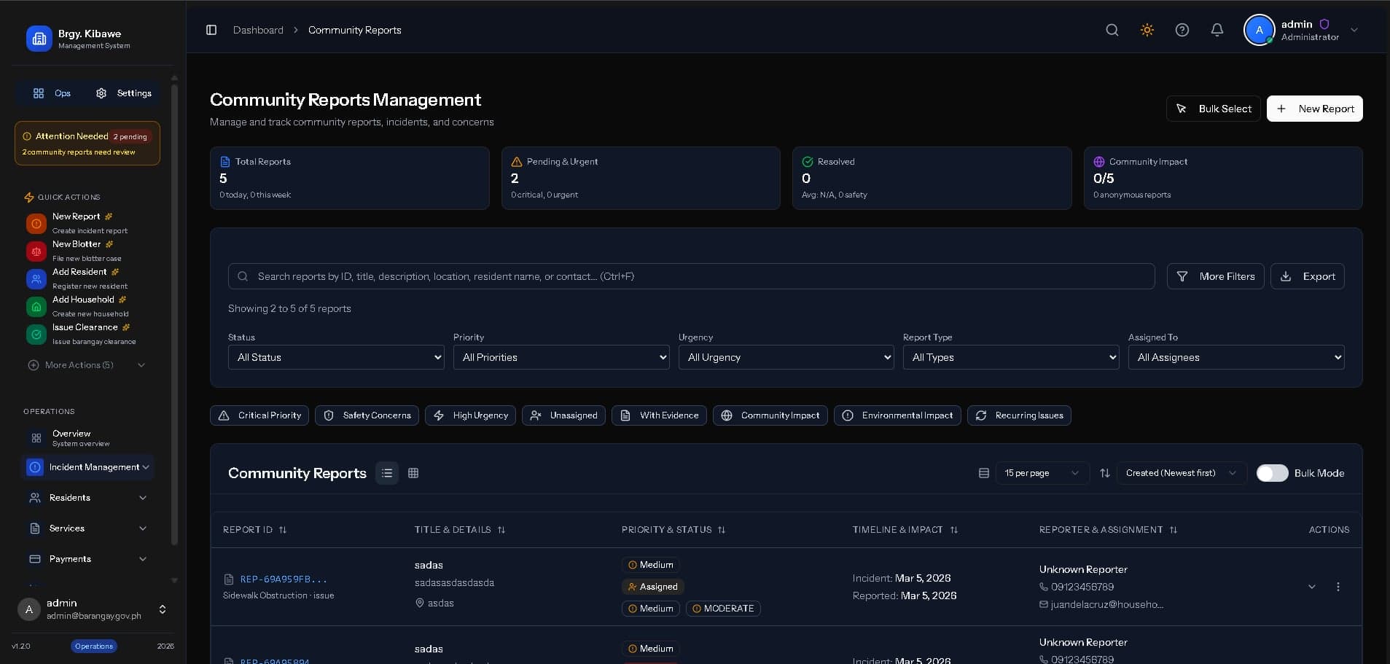This screenshot has height=664, width=1390.
Task: Click the Export button
Action: point(1308,276)
